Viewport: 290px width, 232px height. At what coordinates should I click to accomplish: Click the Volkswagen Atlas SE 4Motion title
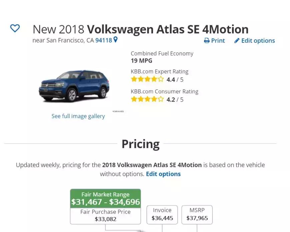pos(168,29)
